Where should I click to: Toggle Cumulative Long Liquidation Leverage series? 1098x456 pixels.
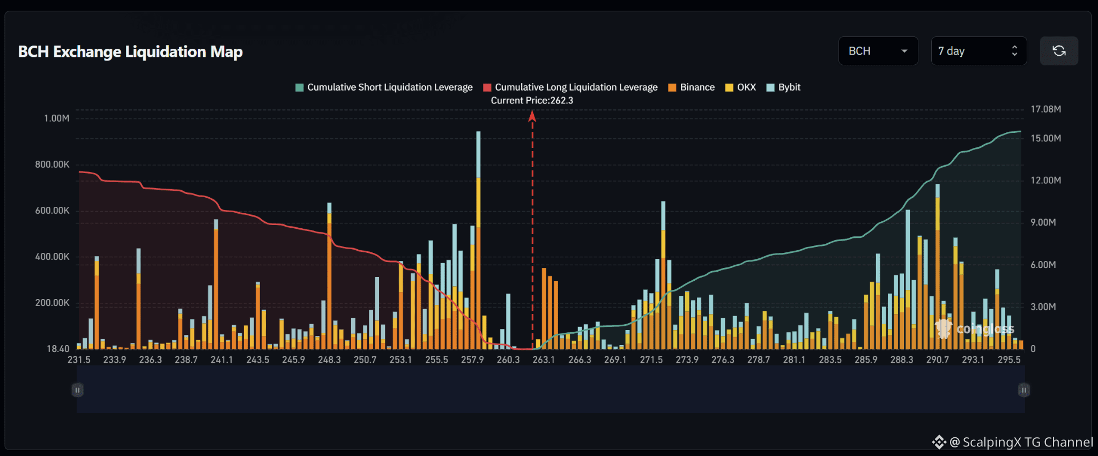(x=570, y=87)
